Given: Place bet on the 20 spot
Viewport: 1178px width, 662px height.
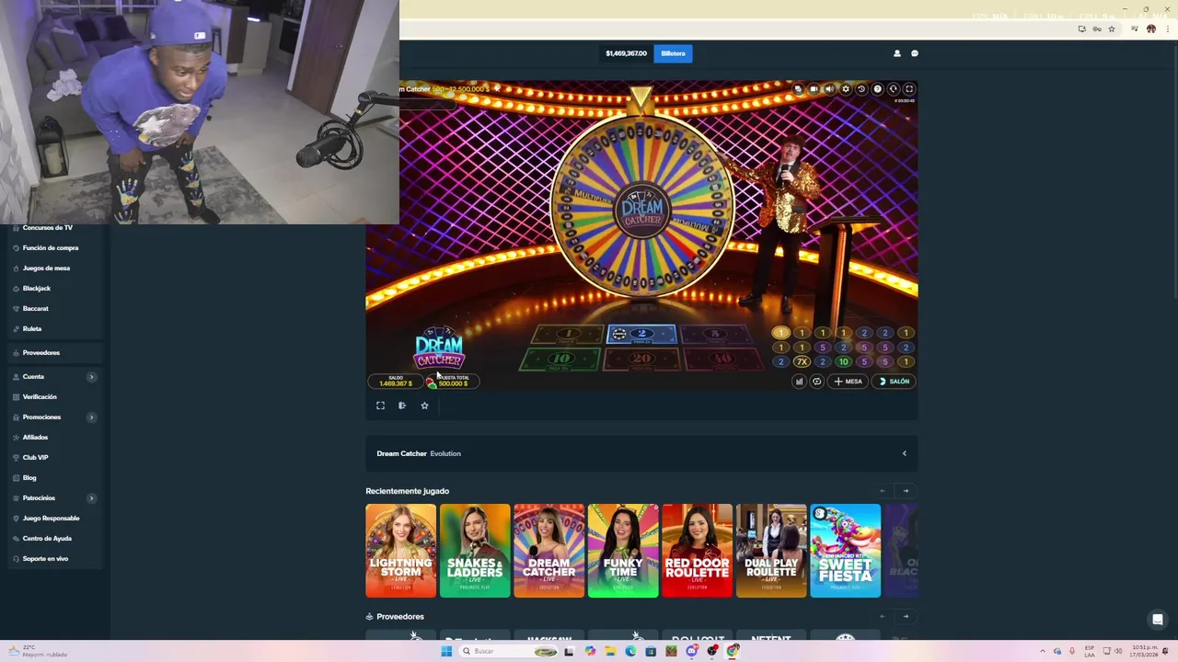Looking at the screenshot, I should click(x=641, y=360).
